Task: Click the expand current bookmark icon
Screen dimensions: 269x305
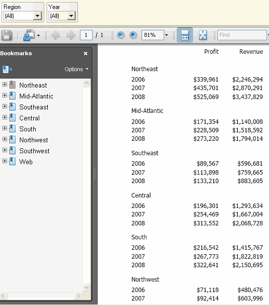Action: click(7, 70)
